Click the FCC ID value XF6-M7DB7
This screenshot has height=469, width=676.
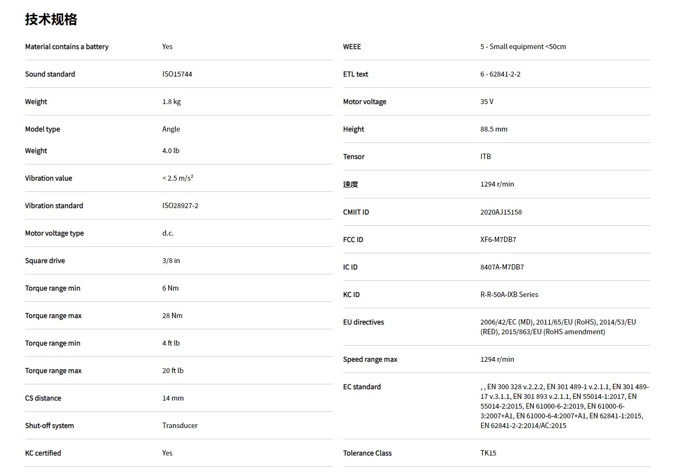pyautogui.click(x=498, y=239)
